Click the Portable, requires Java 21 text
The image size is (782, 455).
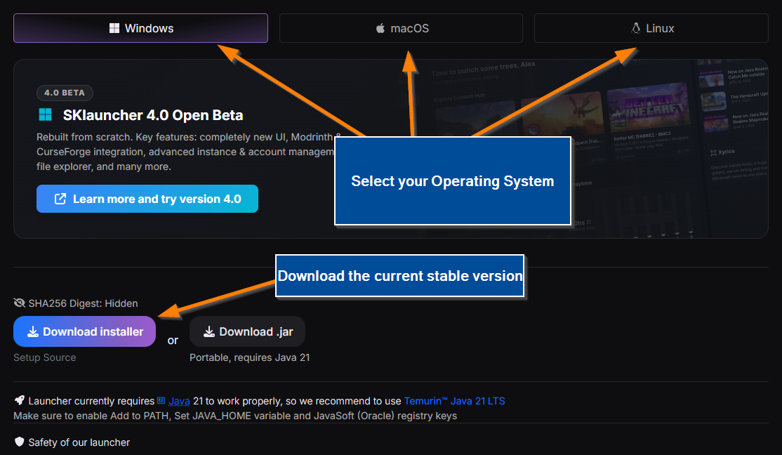click(x=250, y=357)
